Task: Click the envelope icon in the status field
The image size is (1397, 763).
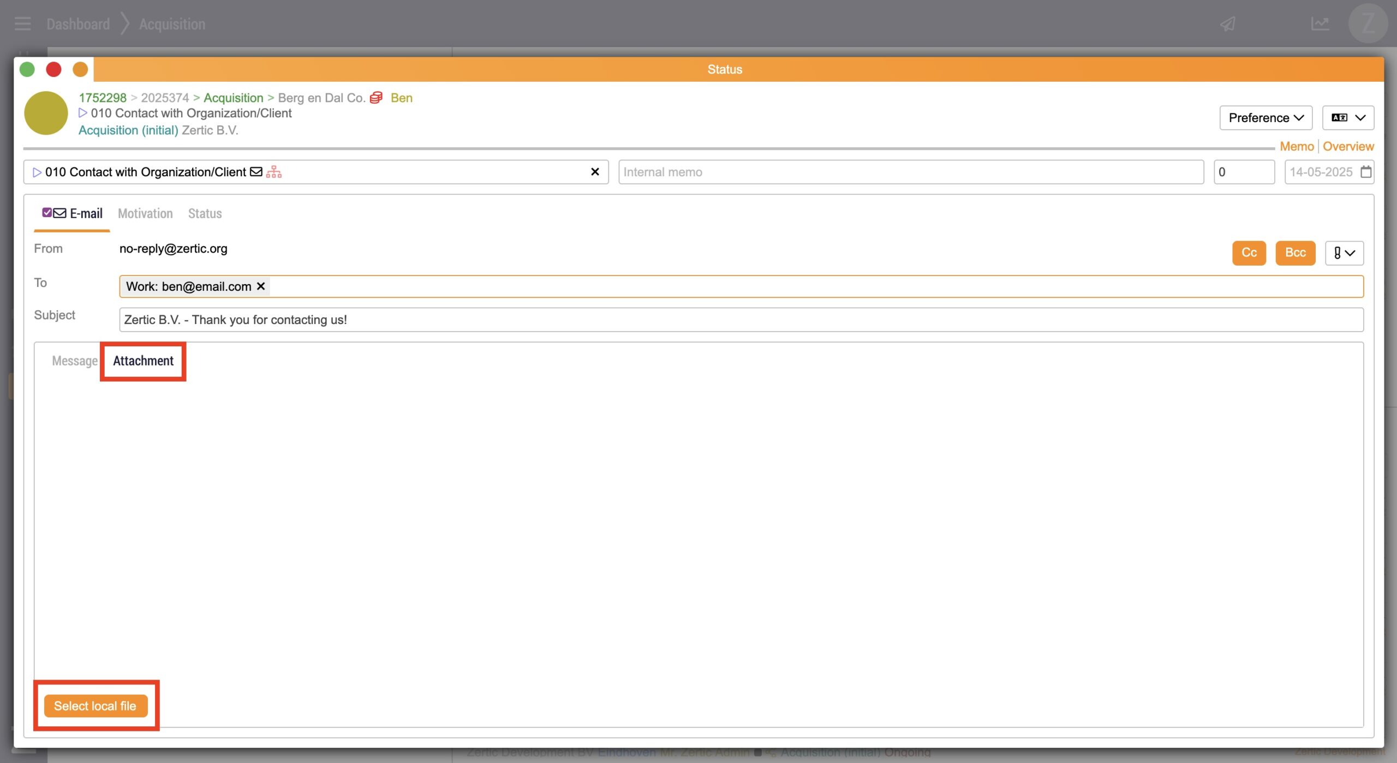Action: coord(256,172)
